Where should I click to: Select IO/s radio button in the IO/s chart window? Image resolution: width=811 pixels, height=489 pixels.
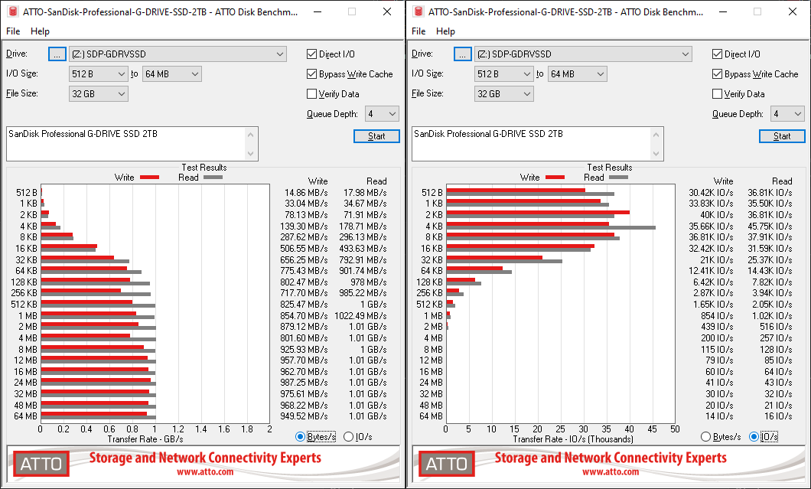coord(754,437)
